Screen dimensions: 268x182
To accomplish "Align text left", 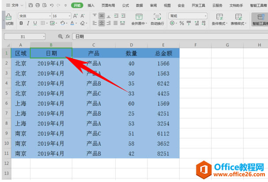I will pyautogui.click(x=94, y=23).
